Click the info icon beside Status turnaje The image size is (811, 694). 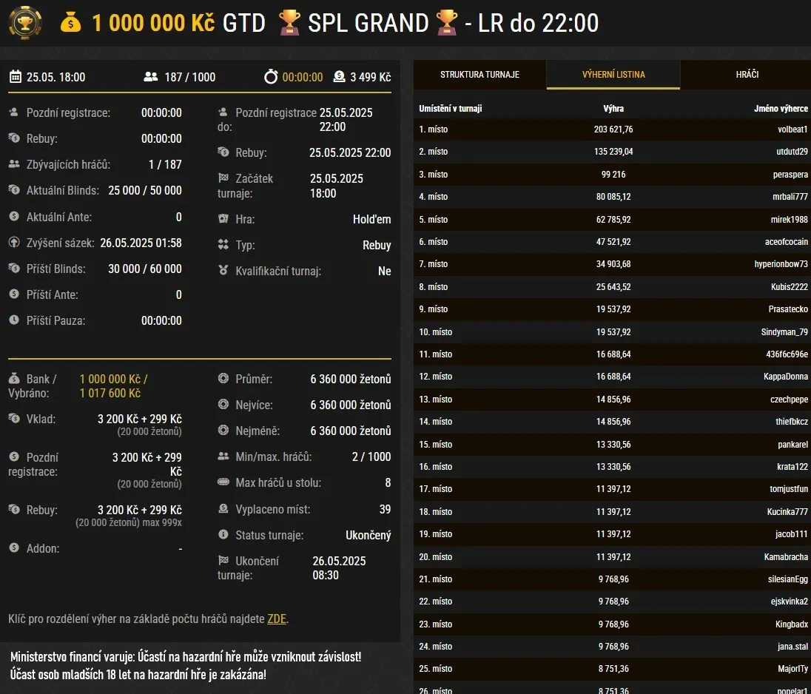(x=223, y=535)
